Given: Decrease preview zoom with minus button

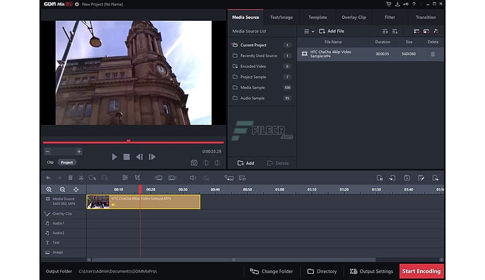Looking at the screenshot, I should click(48, 152).
